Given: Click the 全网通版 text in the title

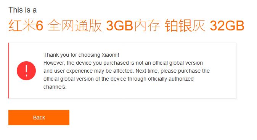Looking at the screenshot, I should (x=75, y=25).
